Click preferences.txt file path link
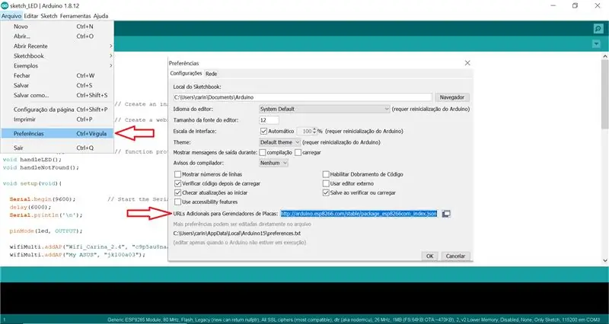Image resolution: width=609 pixels, height=324 pixels. pyautogui.click(x=237, y=233)
